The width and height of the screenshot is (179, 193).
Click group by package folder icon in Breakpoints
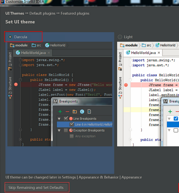click(75, 112)
